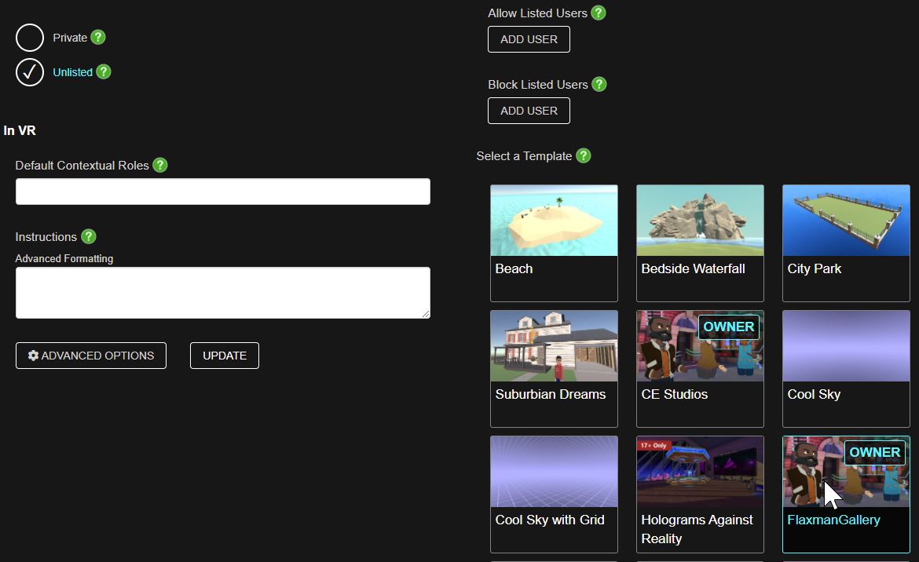This screenshot has height=562, width=919.
Task: Select the Bedside Waterfall template
Action: pyautogui.click(x=700, y=243)
